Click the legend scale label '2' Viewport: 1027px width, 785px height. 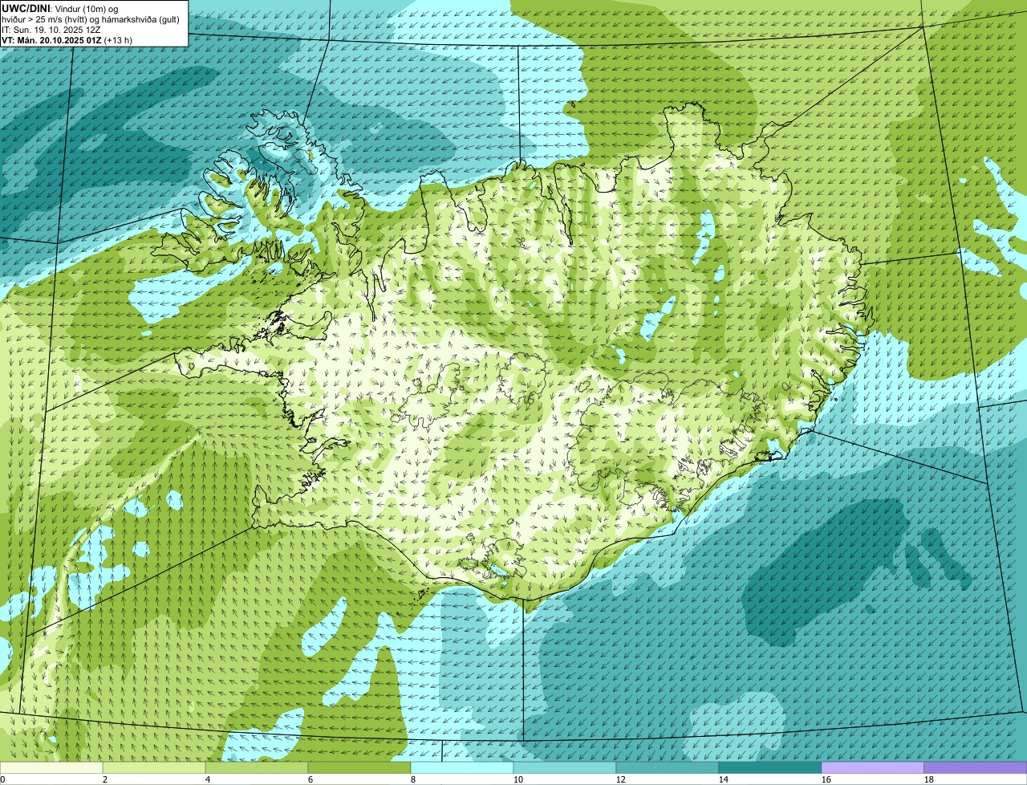click(x=105, y=779)
